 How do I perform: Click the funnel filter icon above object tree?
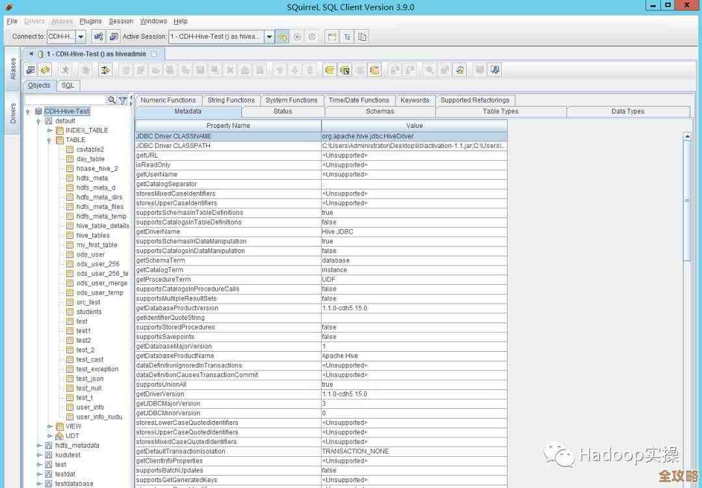point(123,101)
